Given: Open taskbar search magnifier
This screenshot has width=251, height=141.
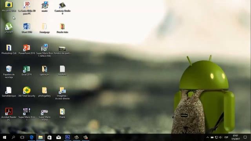Looking at the screenshot, I should coord(13,137).
